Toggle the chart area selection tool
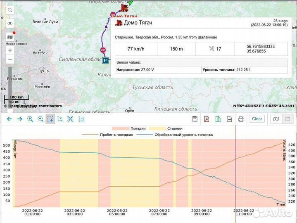The width and height of the screenshot is (297, 223). coord(50,119)
